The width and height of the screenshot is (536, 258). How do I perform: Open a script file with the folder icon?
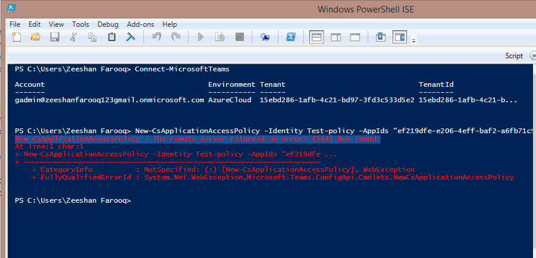click(x=36, y=37)
